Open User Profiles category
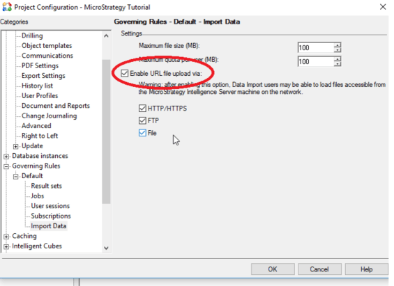This screenshot has height=286, width=394. click(40, 96)
